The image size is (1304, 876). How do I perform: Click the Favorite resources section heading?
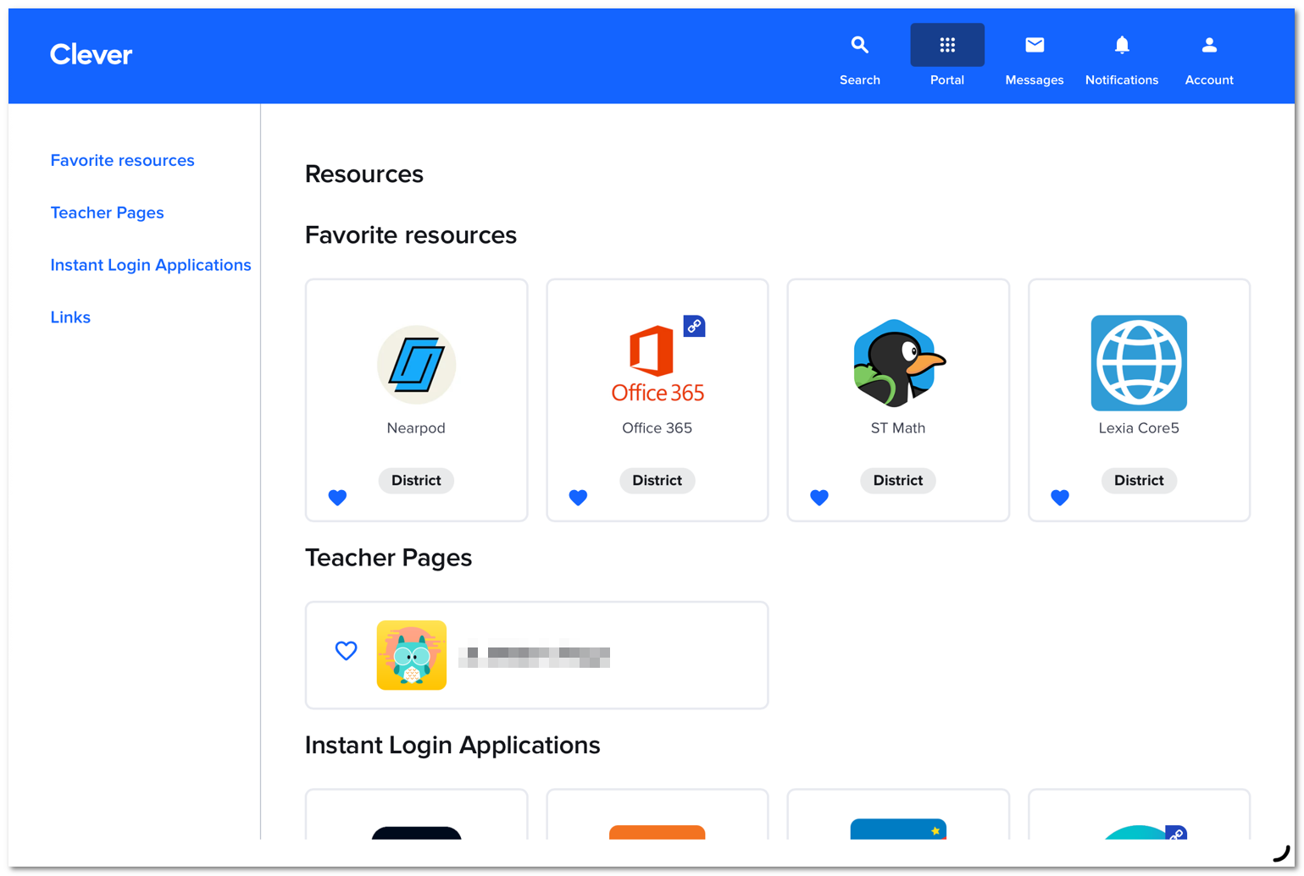tap(411, 235)
